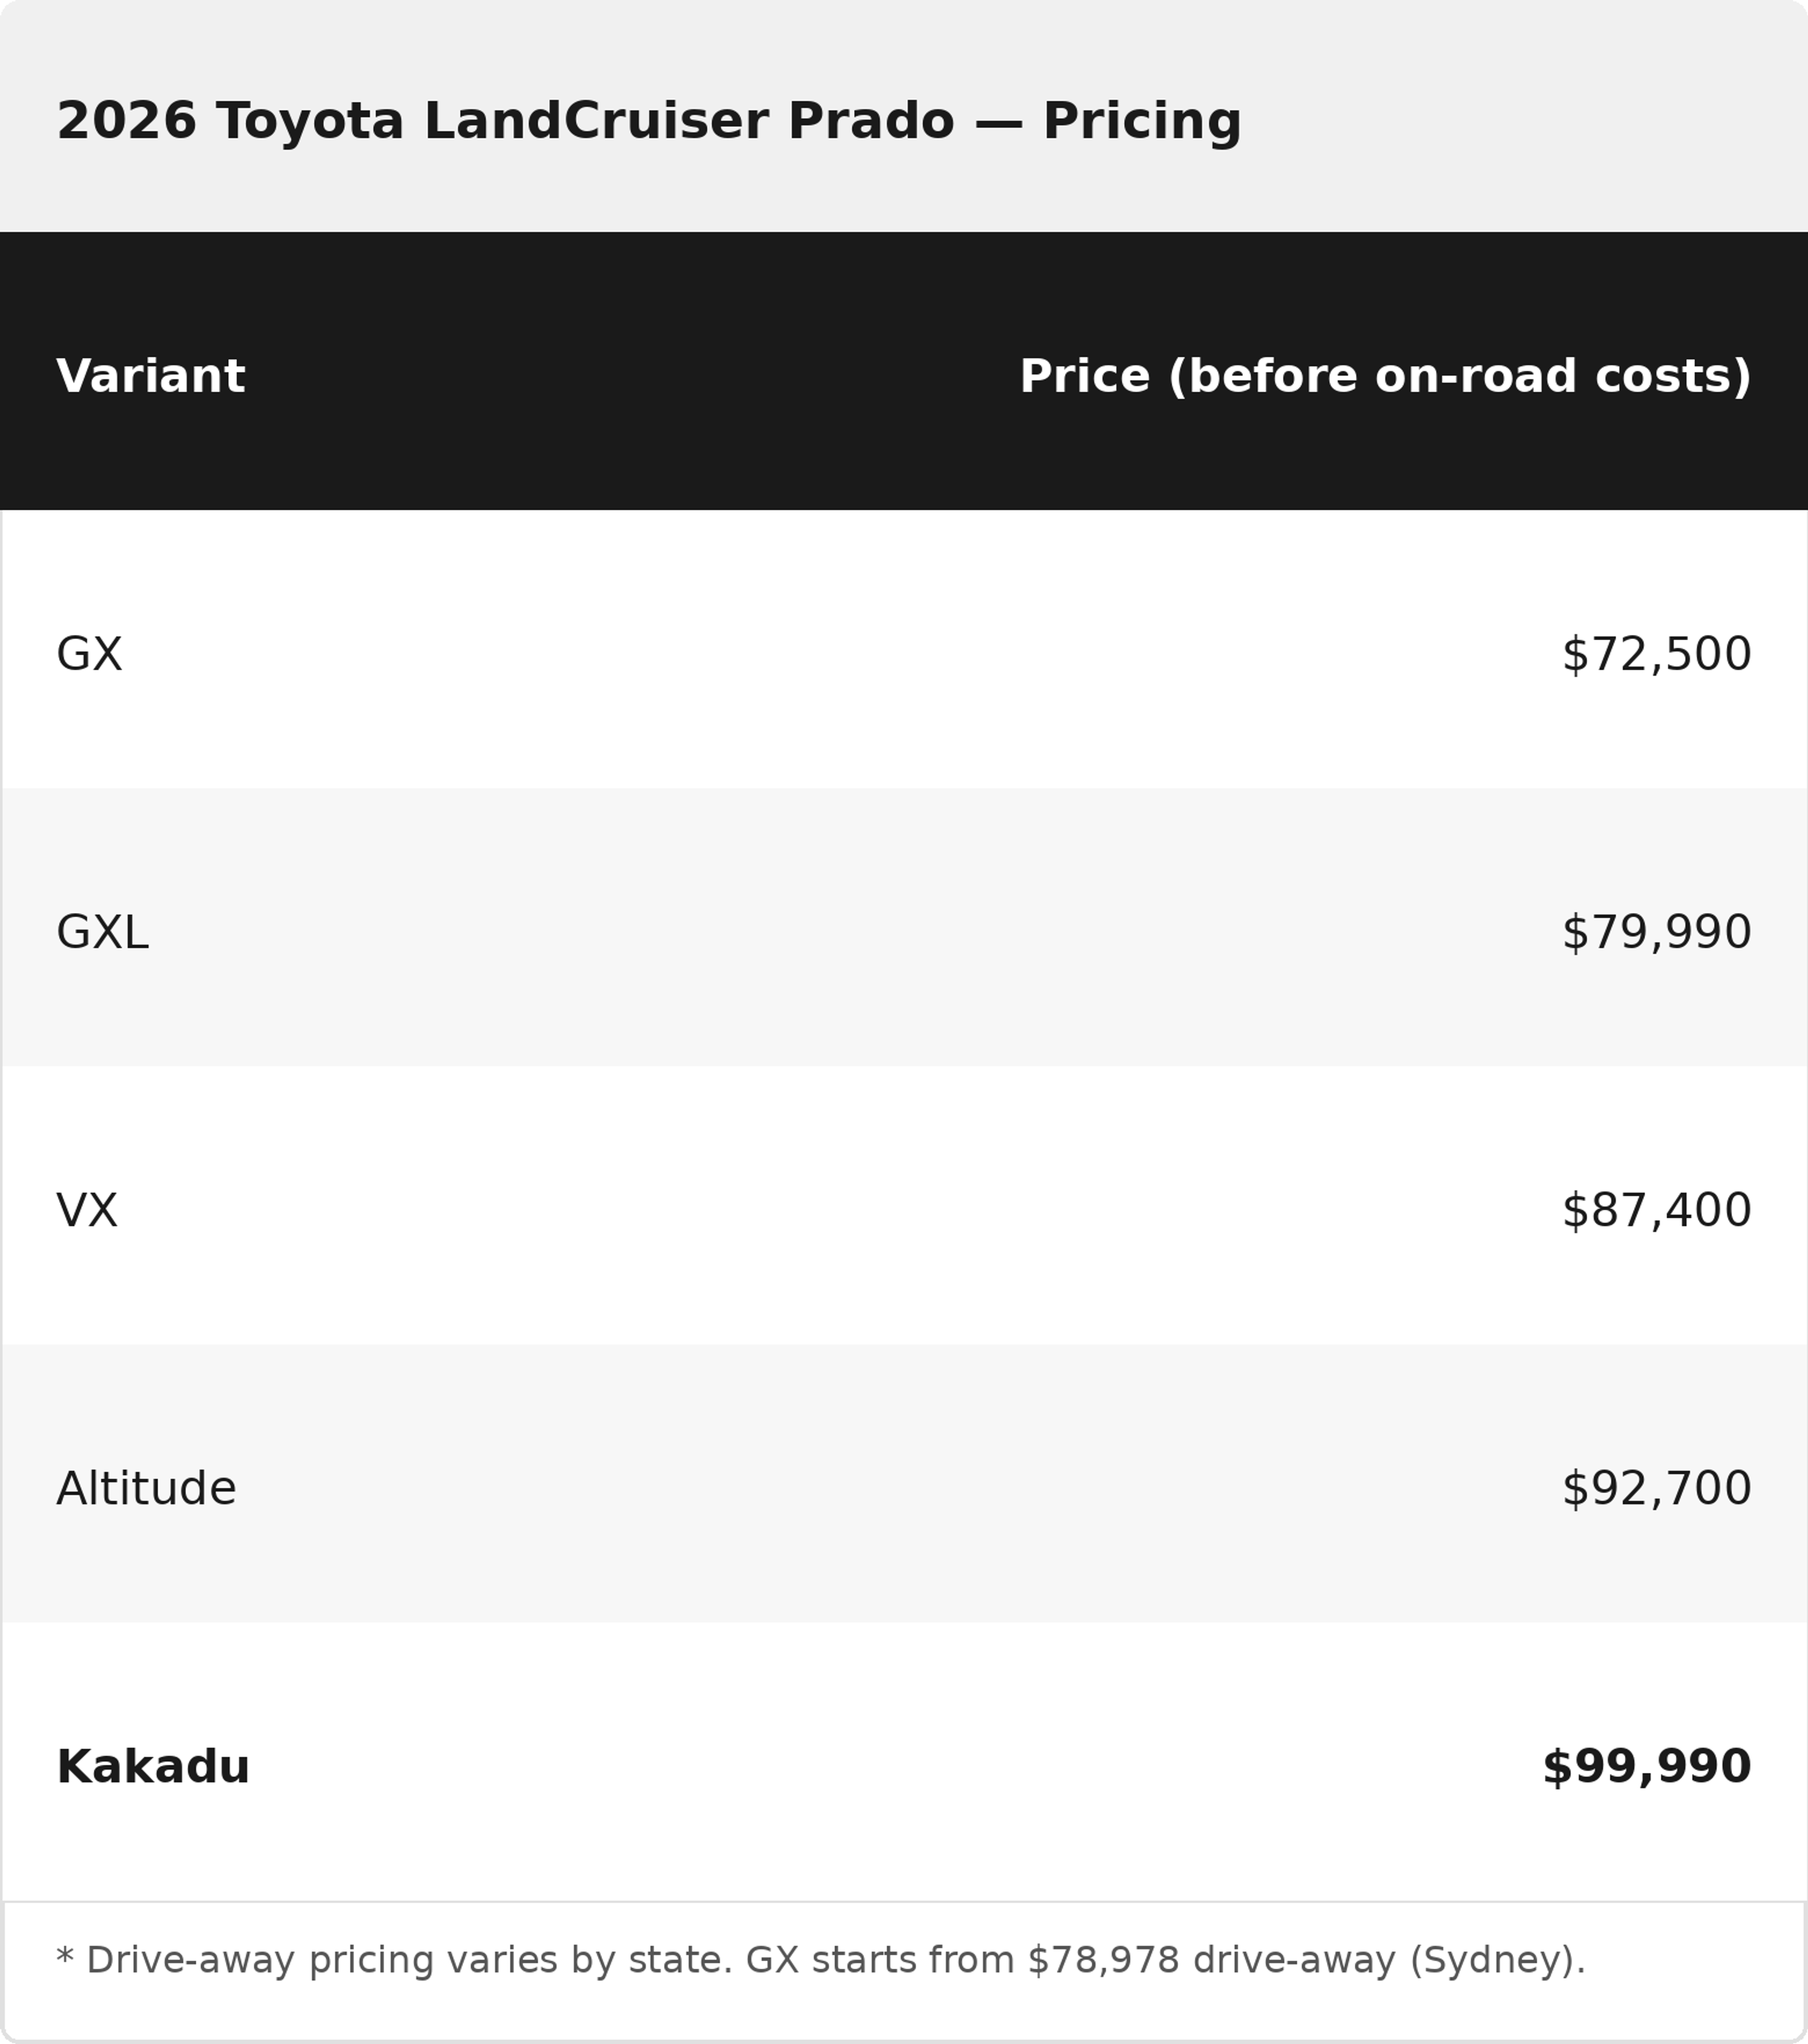Click the $79,990 GXL price
The width and height of the screenshot is (1808, 2044).
point(1656,932)
